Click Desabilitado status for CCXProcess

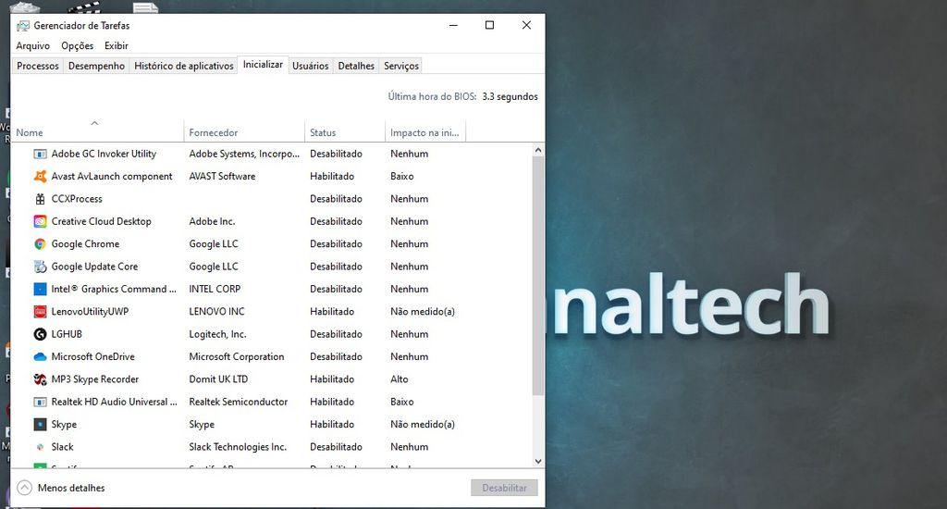click(x=336, y=199)
